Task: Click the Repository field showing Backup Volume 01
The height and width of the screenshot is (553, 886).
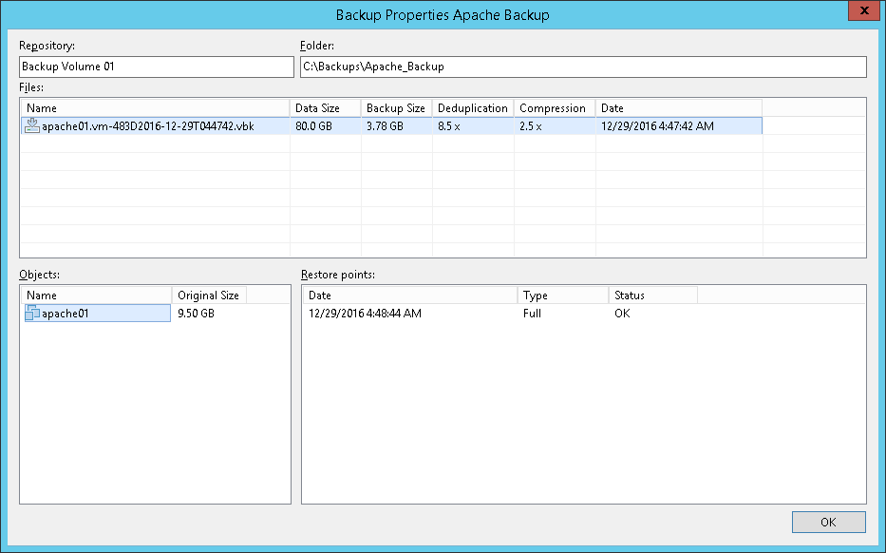Action: pyautogui.click(x=157, y=67)
